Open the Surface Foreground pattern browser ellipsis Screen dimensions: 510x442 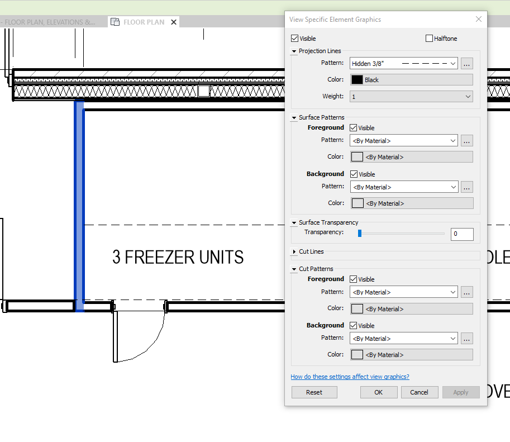click(466, 140)
